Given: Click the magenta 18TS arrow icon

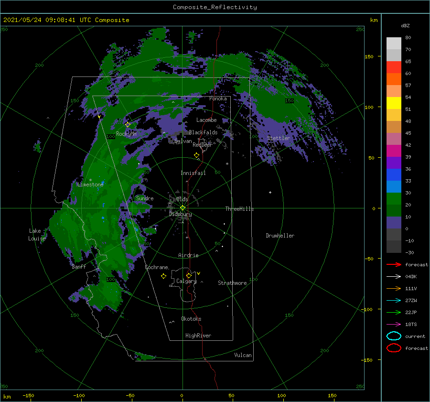Looking at the screenshot, I should point(394,325).
